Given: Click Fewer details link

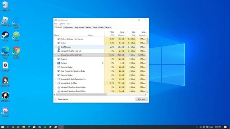Looking at the screenshot, I should pyautogui.click(x=63, y=99).
